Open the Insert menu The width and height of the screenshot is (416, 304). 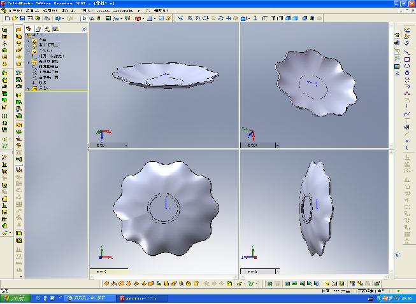click(x=68, y=11)
